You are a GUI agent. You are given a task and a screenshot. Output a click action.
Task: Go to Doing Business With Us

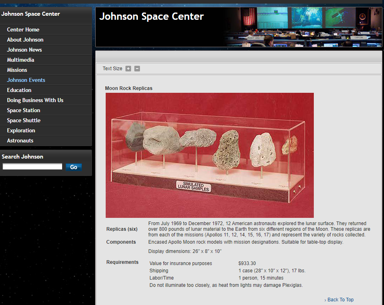point(35,100)
